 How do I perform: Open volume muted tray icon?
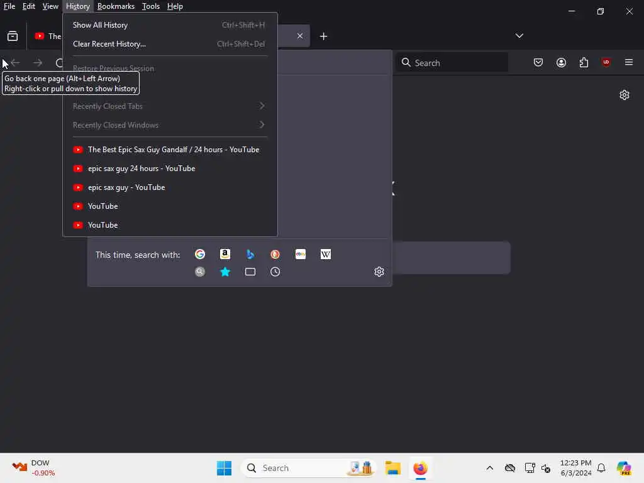(x=546, y=468)
